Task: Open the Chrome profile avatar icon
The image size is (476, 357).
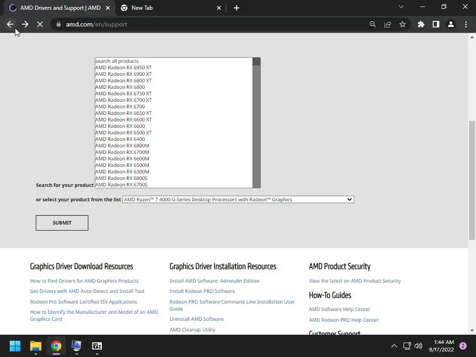Action: pyautogui.click(x=451, y=24)
